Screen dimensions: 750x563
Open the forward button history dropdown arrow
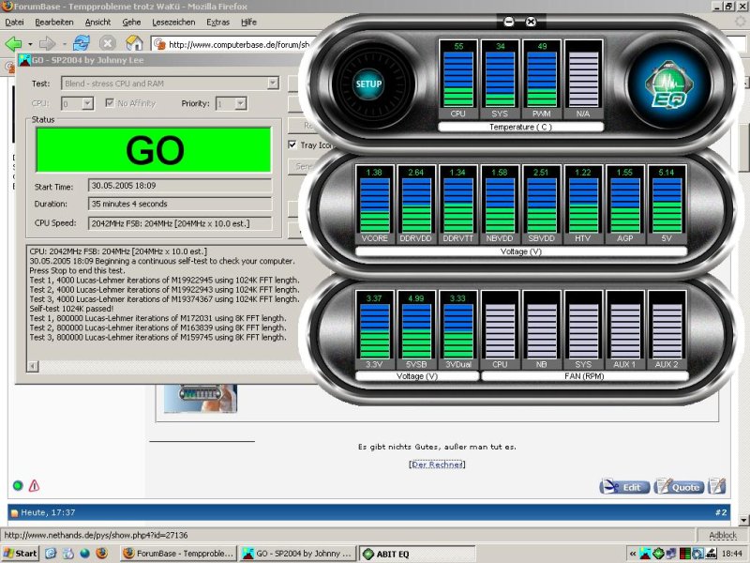(64, 44)
